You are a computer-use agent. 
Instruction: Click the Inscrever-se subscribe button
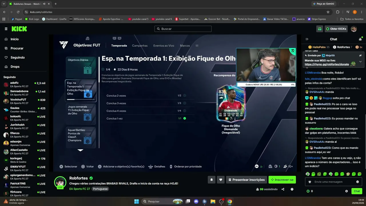click(x=282, y=180)
